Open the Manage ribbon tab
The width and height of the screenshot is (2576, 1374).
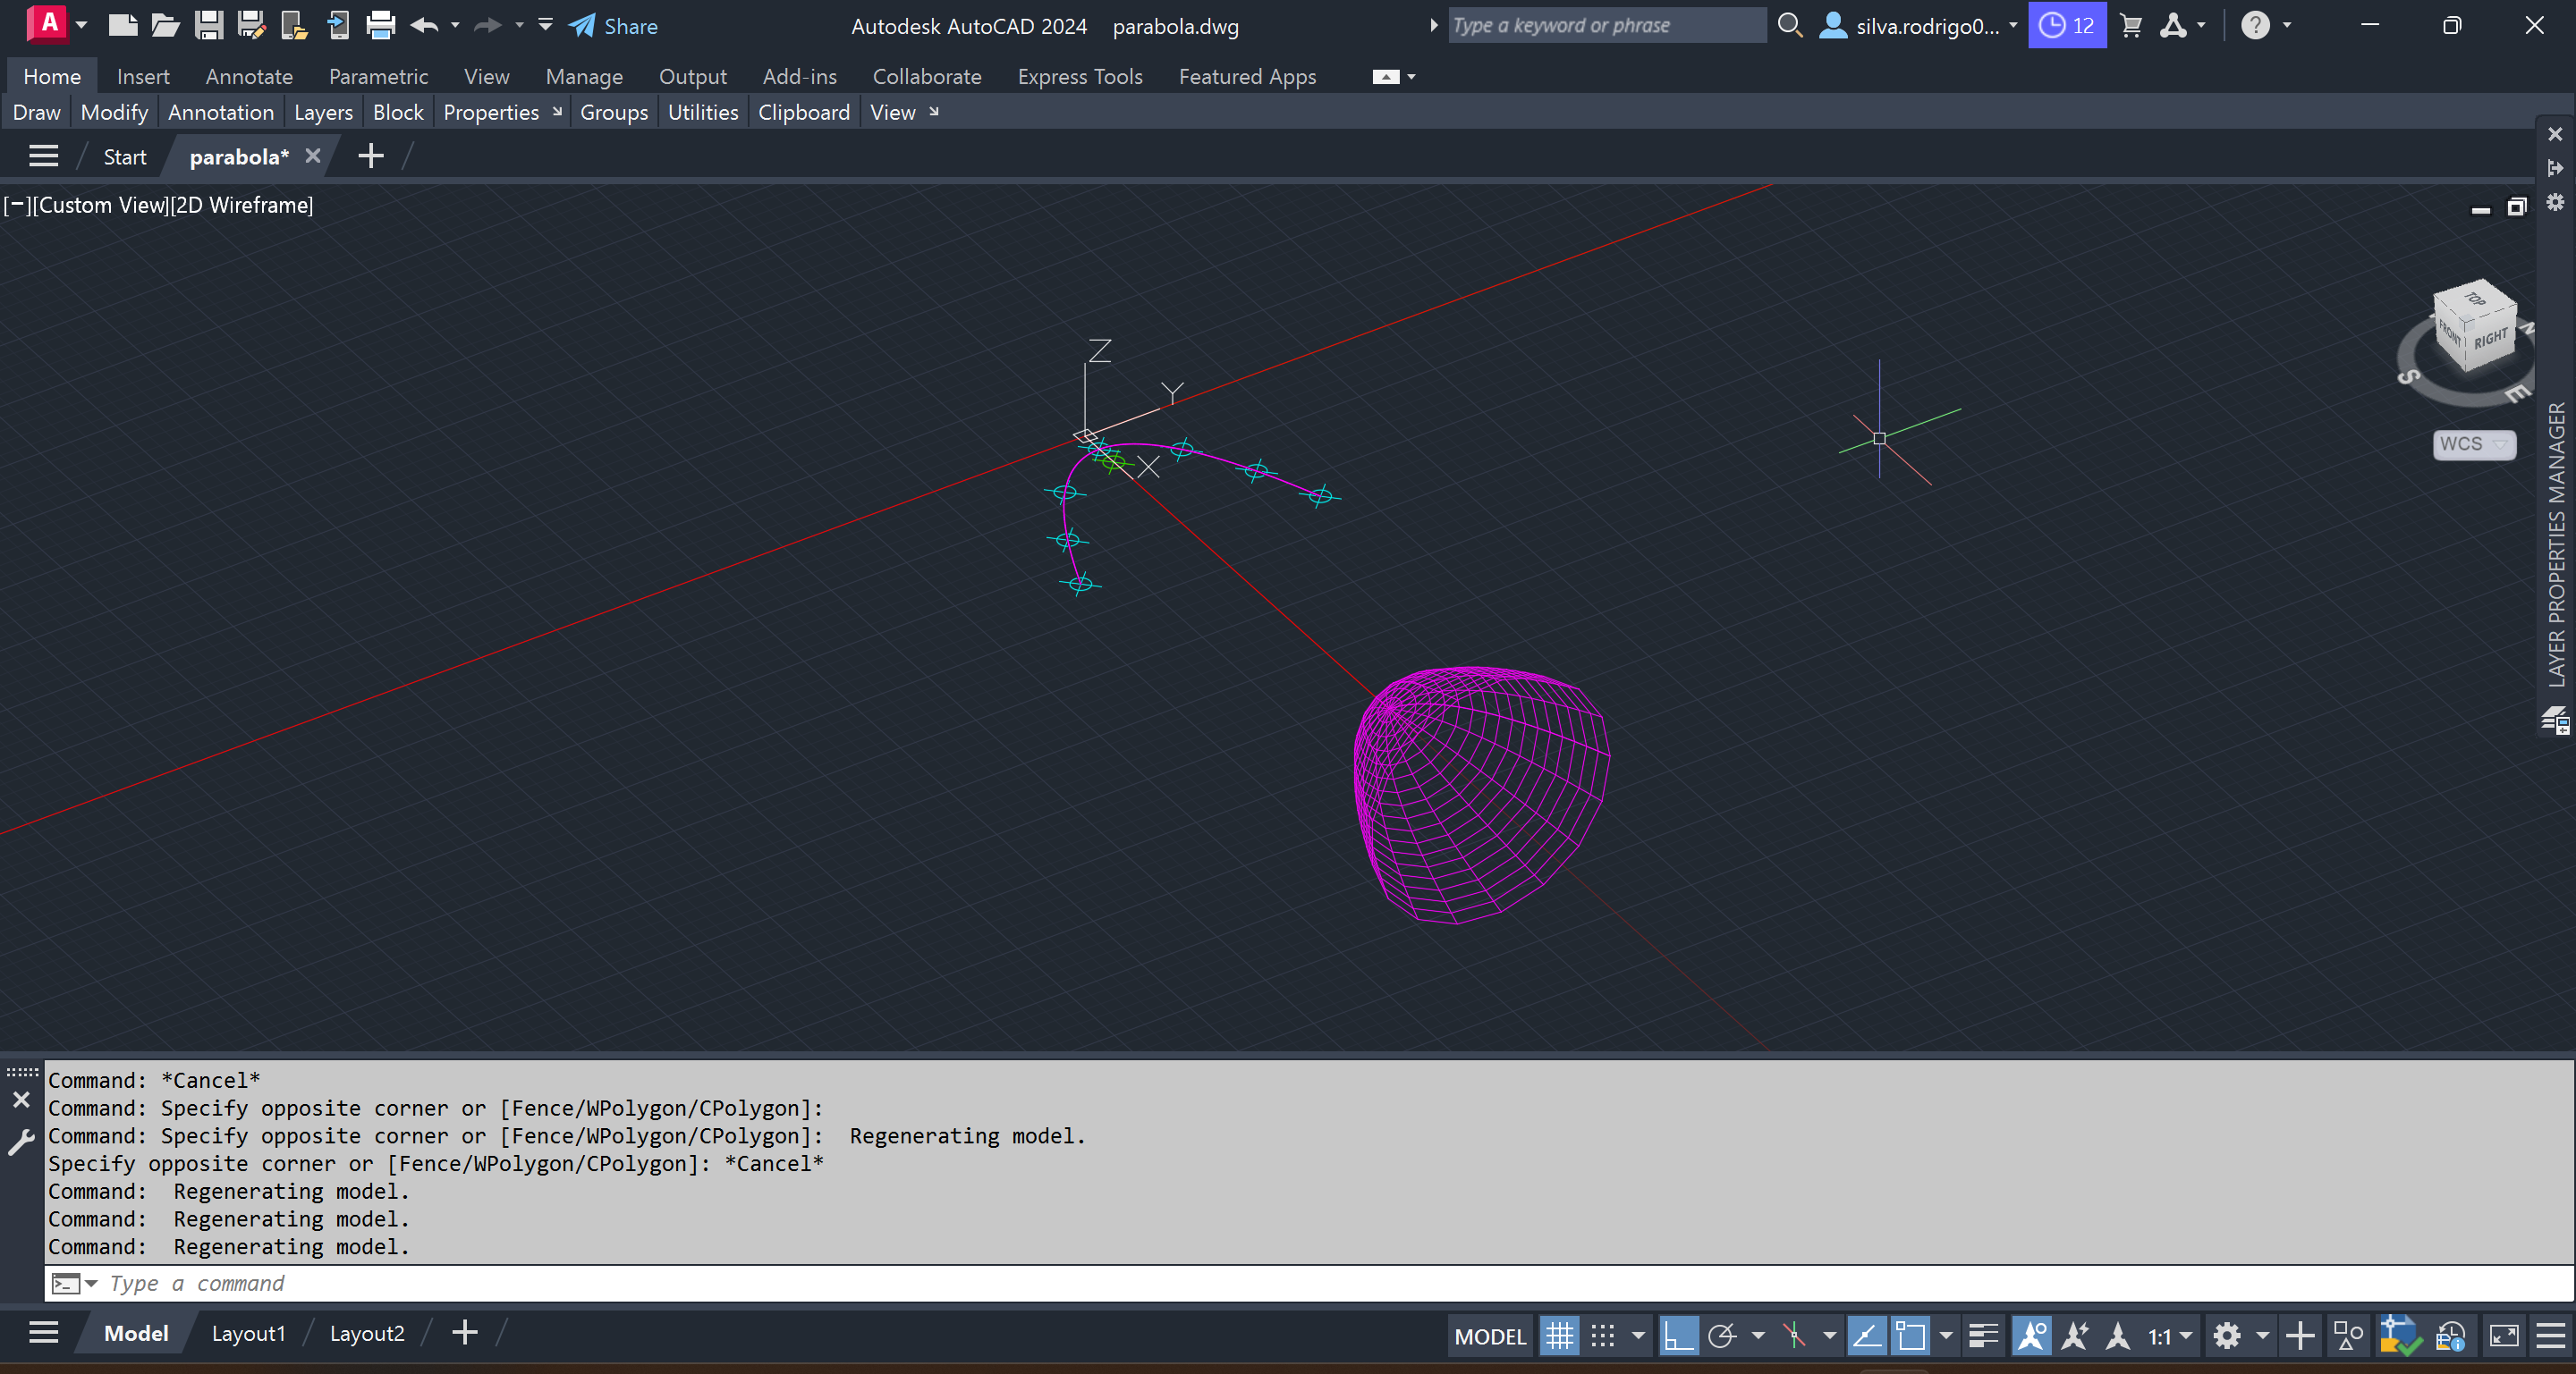coord(584,76)
